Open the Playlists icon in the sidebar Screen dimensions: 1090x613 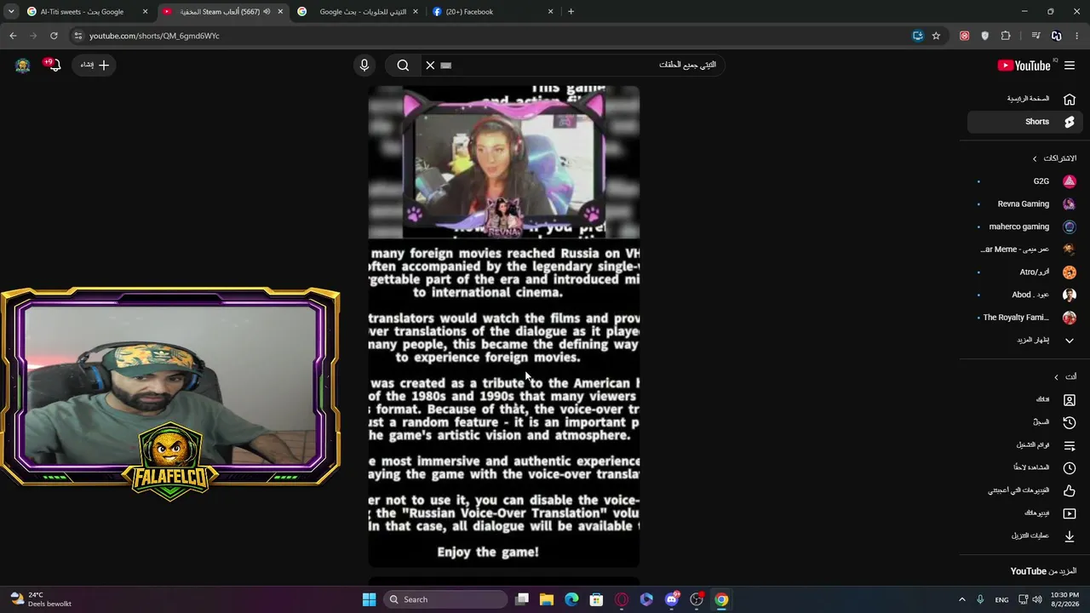coord(1070,445)
